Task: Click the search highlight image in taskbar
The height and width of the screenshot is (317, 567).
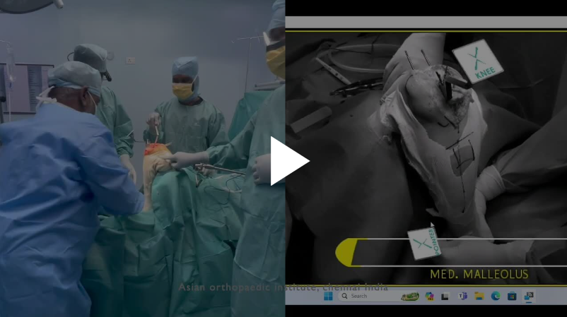Action: pos(409,297)
